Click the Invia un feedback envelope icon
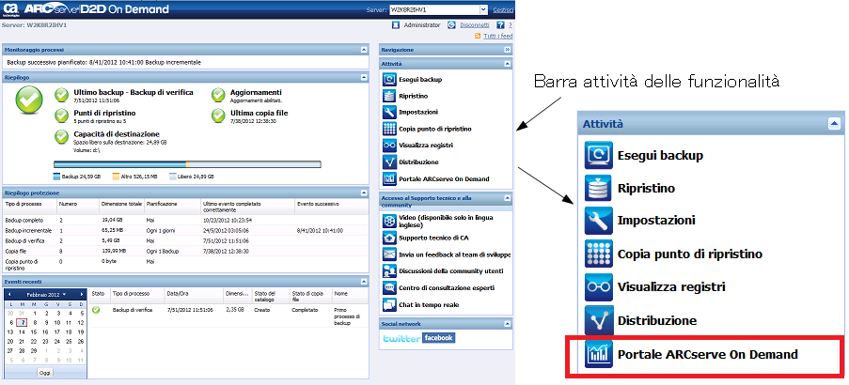Image resolution: width=849 pixels, height=385 pixels. (x=389, y=254)
